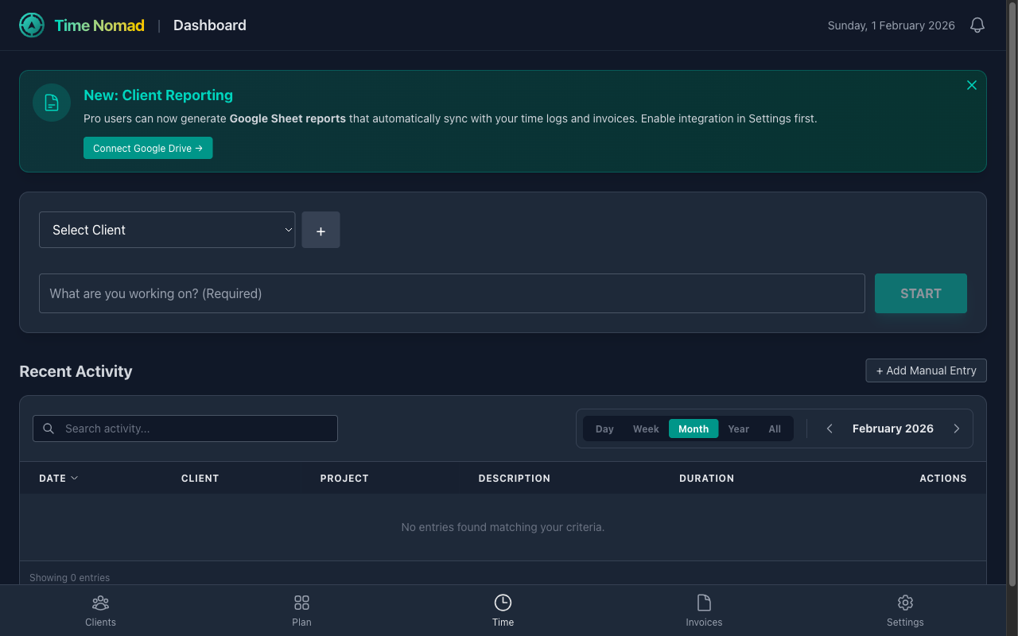The image size is (1018, 636).
Task: Click the report document icon in the banner
Action: pyautogui.click(x=51, y=102)
